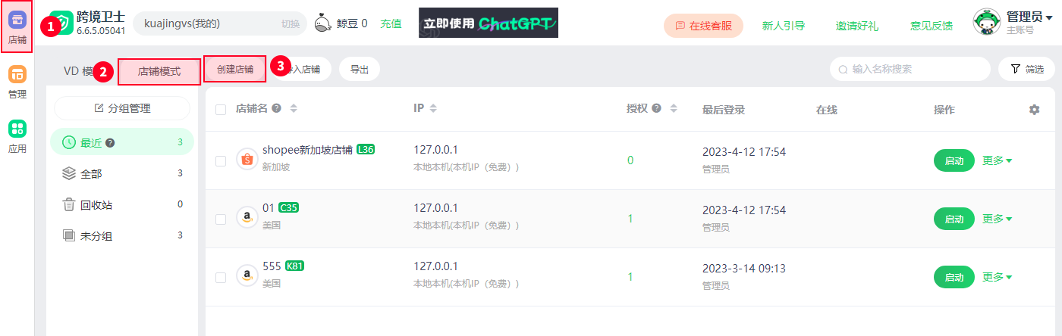Open the 店铺 sidebar icon

tap(17, 26)
